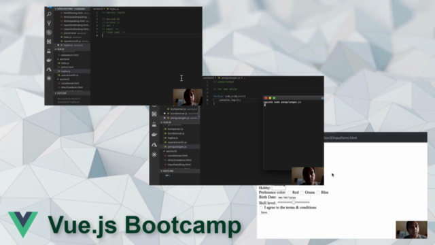Open the Docker panel in the logika.js window
The image size is (435, 245).
[49, 60]
